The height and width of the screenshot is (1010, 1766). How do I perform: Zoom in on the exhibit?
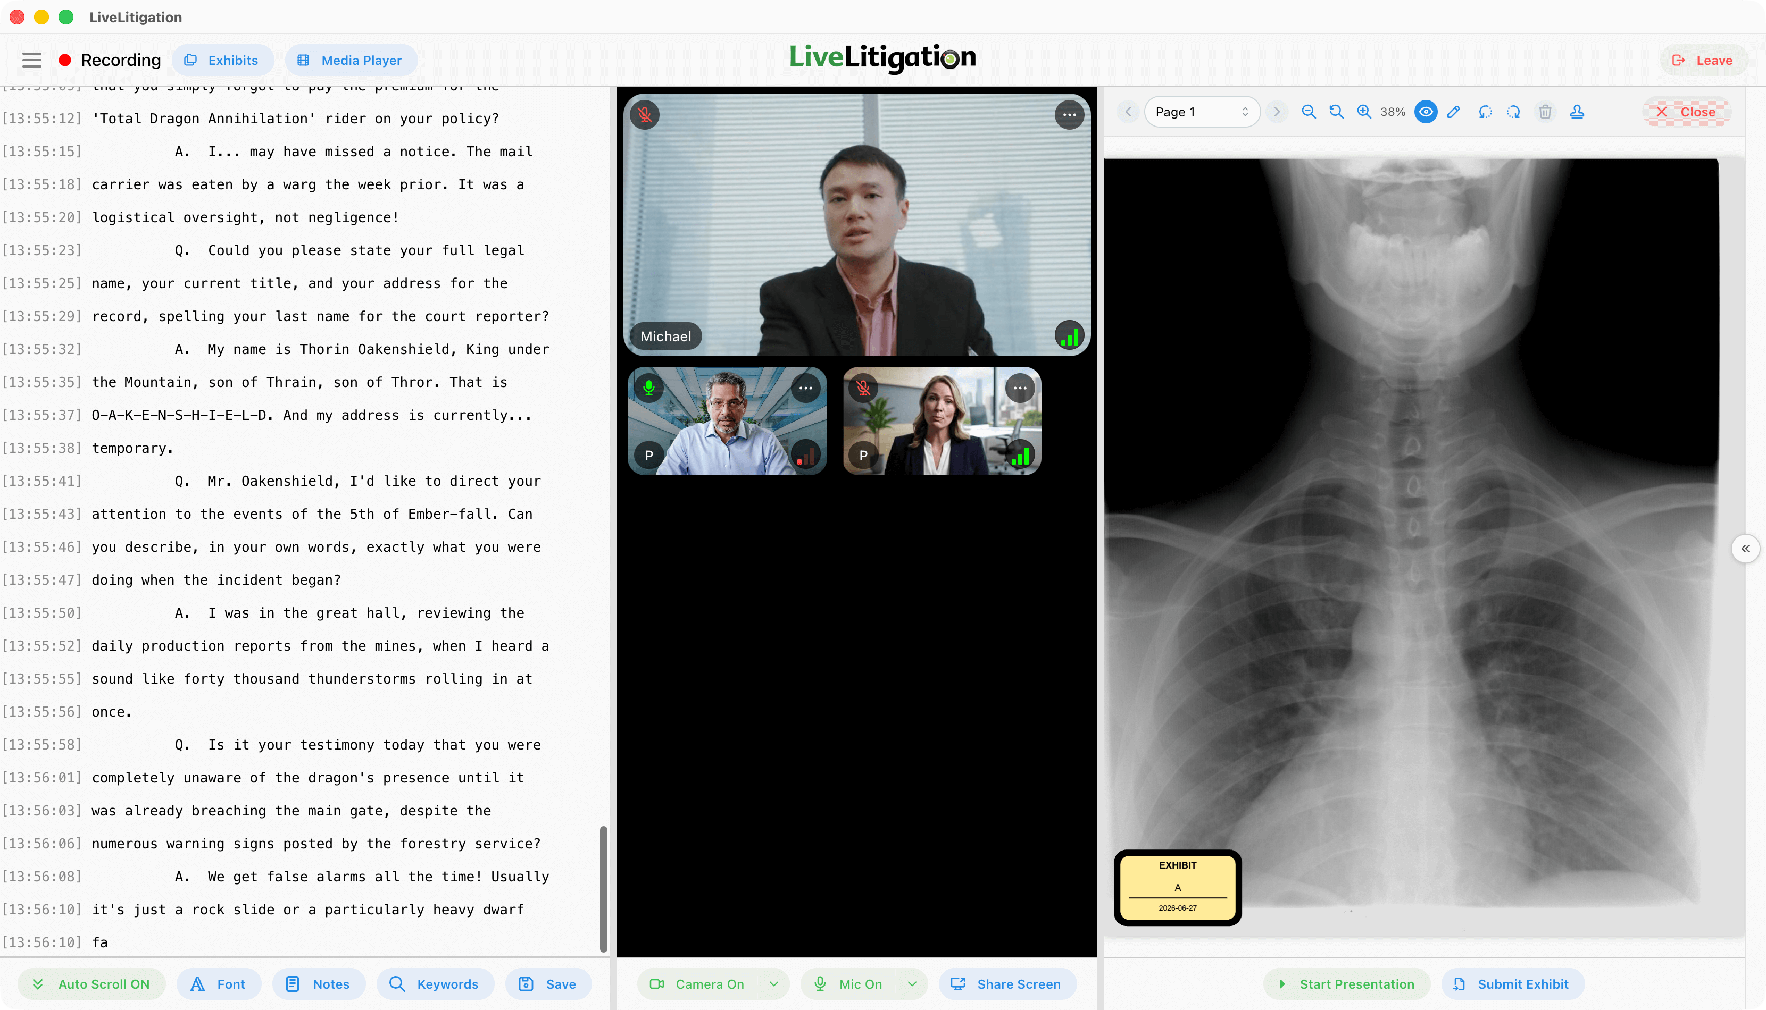[x=1364, y=112]
